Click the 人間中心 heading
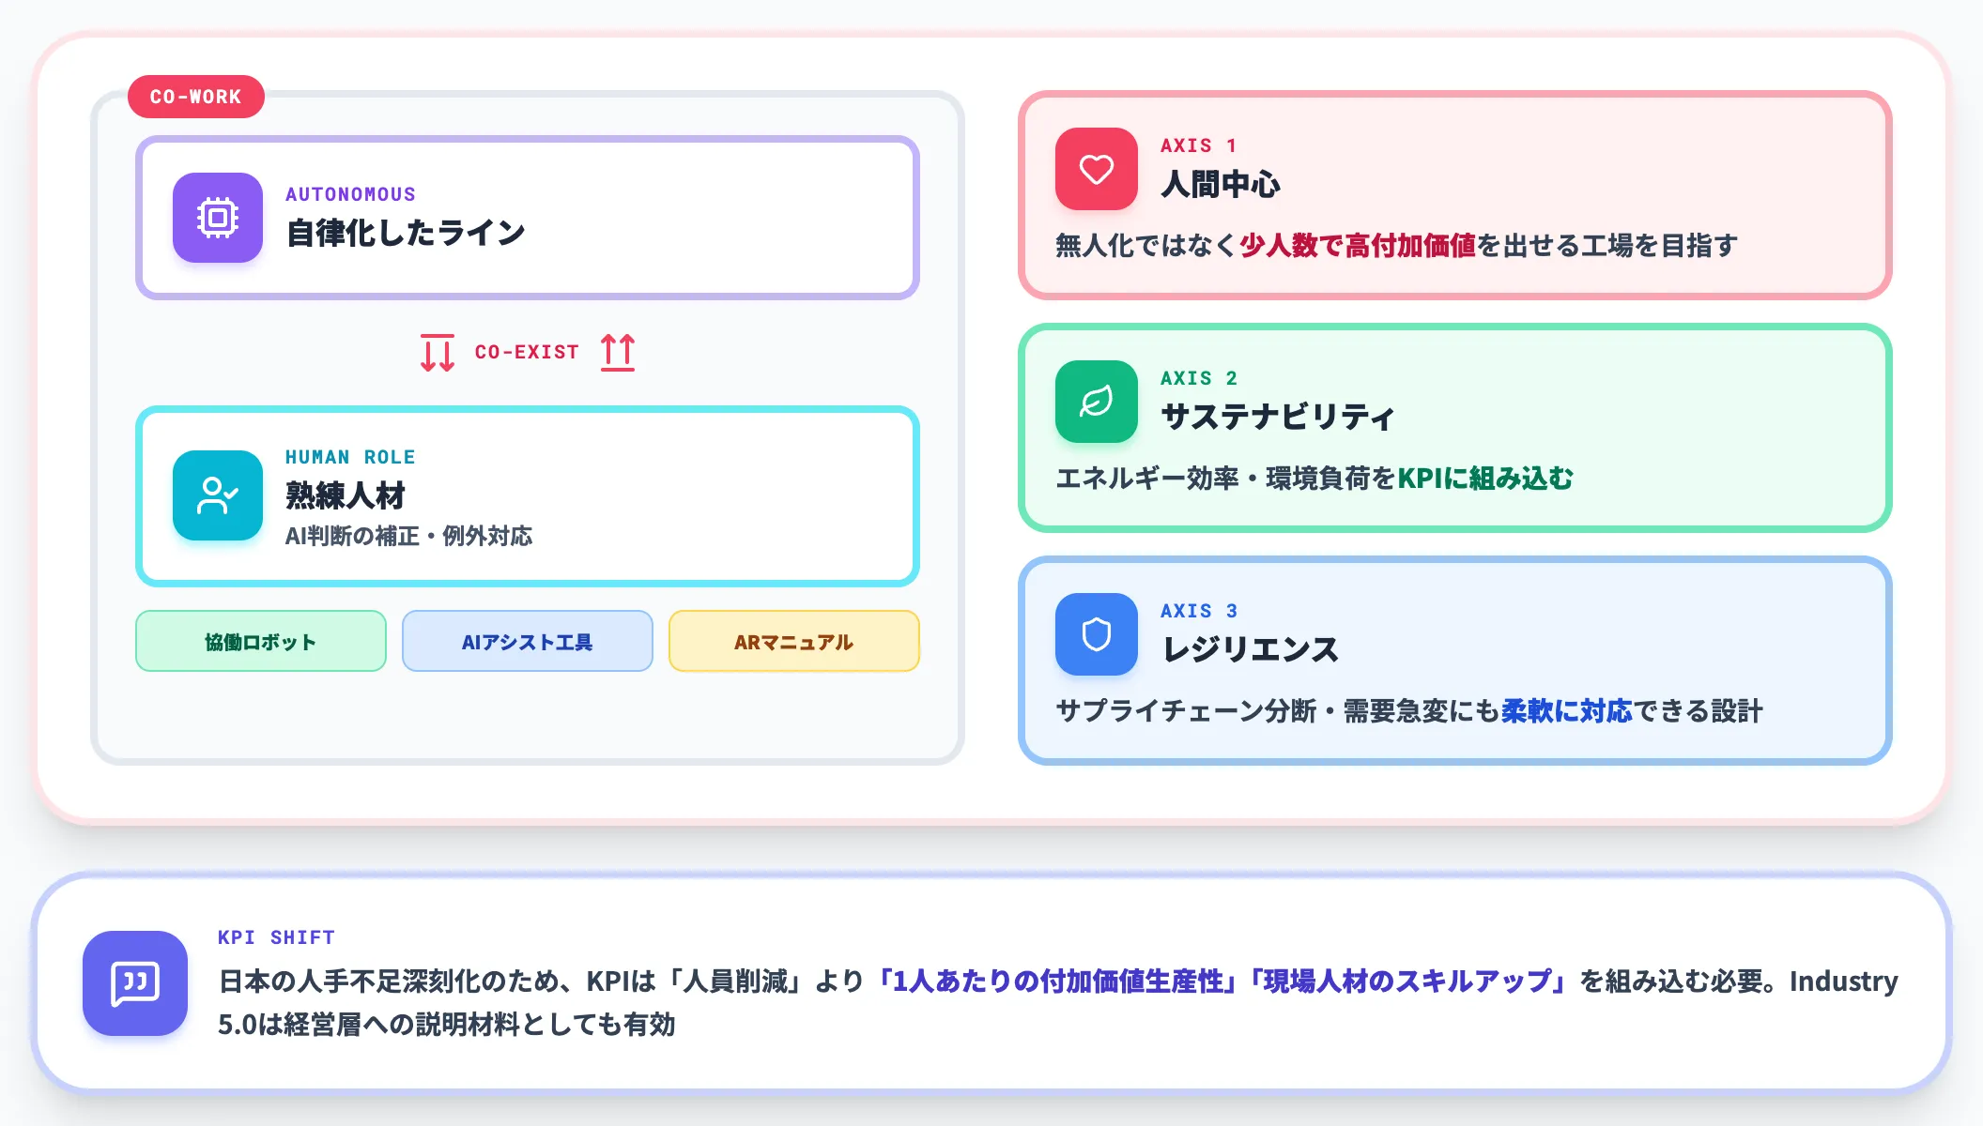The height and width of the screenshot is (1126, 1983). 1221,184
